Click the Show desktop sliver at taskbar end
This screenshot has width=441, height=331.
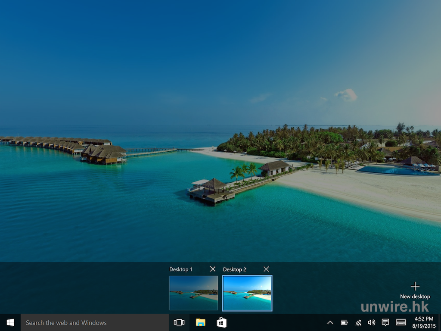coord(439,322)
